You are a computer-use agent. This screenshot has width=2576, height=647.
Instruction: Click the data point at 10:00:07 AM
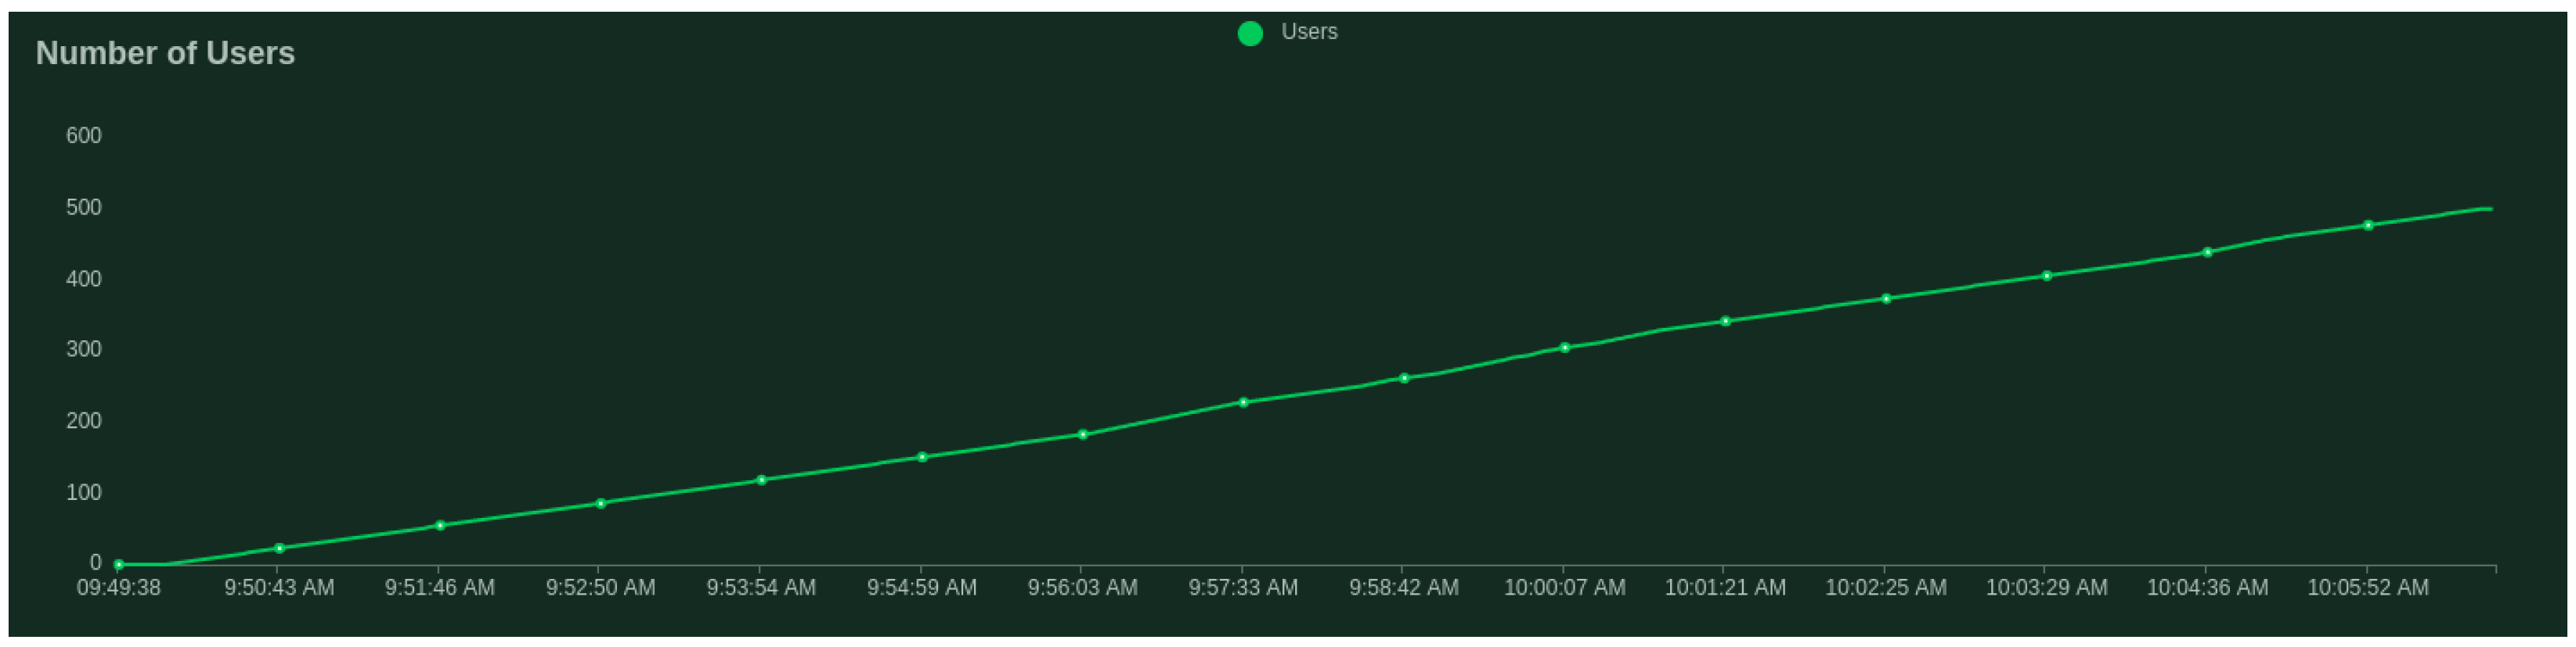pos(1565,347)
